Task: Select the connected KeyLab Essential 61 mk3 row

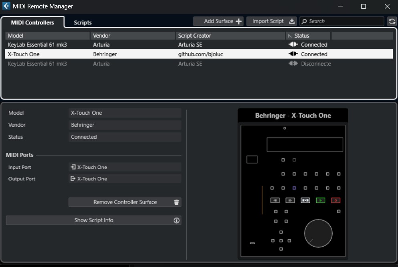Action: (x=199, y=44)
